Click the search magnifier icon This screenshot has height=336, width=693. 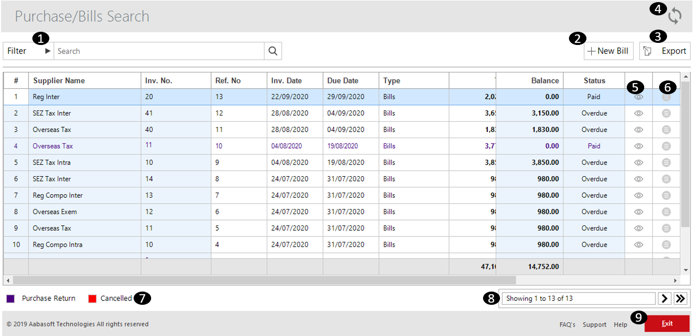click(273, 51)
